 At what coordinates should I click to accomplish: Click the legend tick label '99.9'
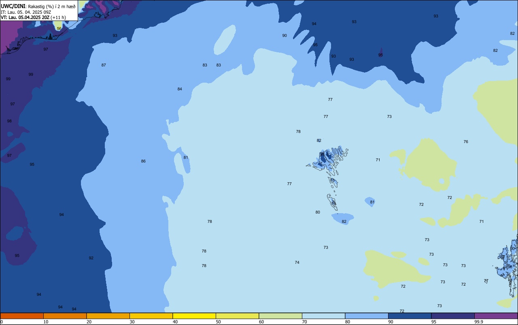[479, 322]
